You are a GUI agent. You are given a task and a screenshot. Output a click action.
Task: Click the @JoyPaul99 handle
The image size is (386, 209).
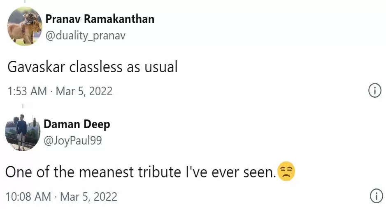(x=73, y=141)
